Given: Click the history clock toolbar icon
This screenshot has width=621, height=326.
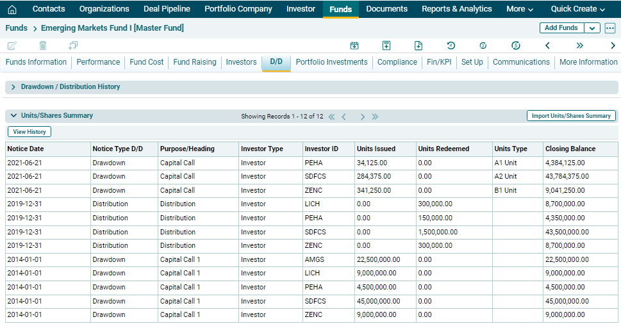Looking at the screenshot, I should click(451, 45).
